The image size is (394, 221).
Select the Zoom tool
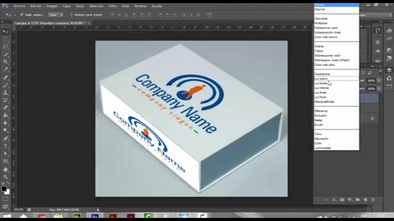click(6, 177)
